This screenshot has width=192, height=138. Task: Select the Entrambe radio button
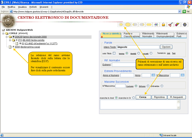point(162,86)
